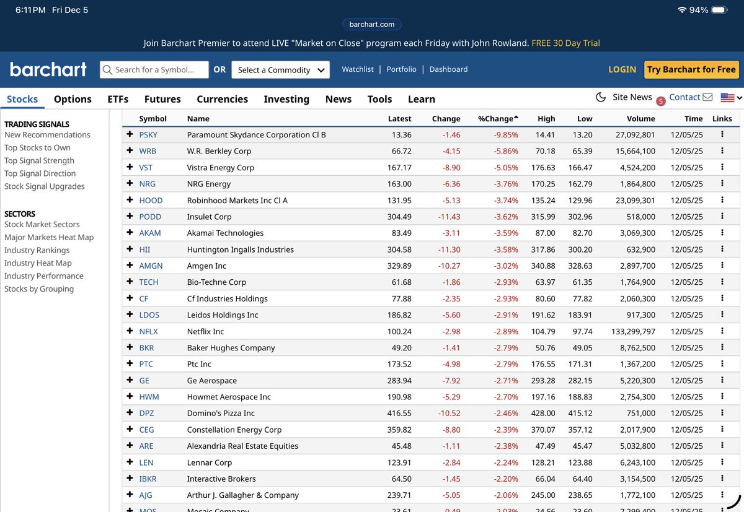Open New Recommendations in sidebar

coord(47,135)
